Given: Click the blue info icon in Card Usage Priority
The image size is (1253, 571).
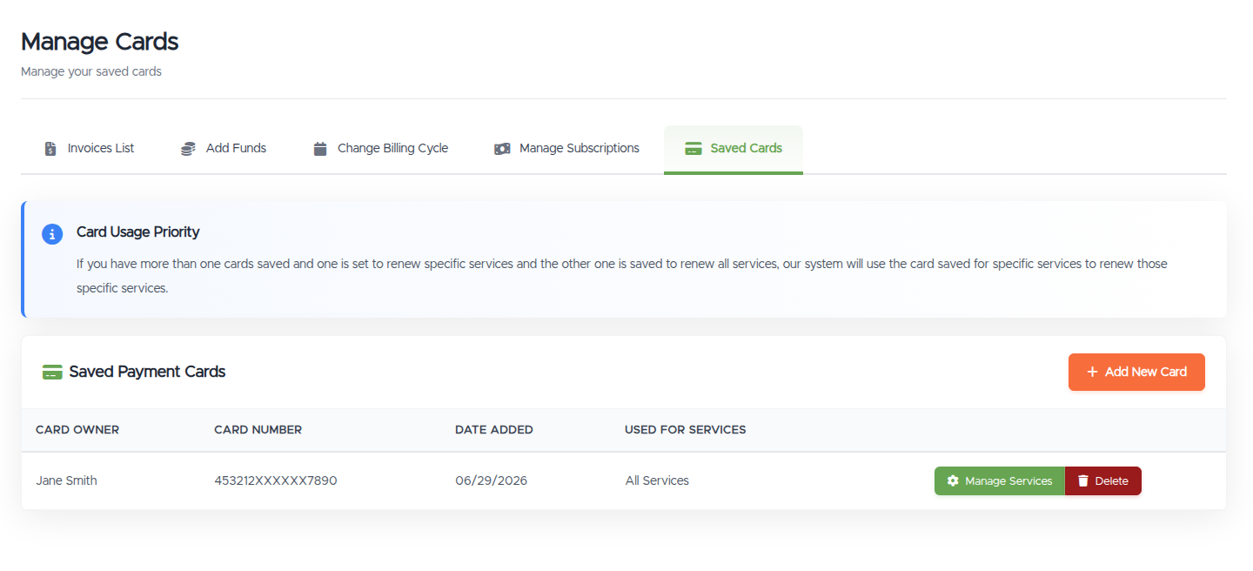Looking at the screenshot, I should click(x=52, y=233).
